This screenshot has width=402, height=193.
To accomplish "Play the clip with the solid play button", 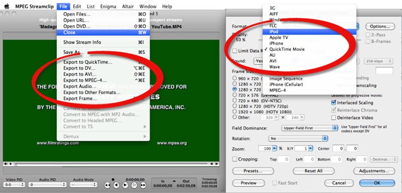I will (125, 185).
